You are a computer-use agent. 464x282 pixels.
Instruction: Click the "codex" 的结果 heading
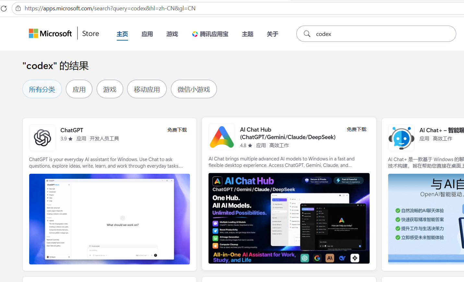point(55,66)
